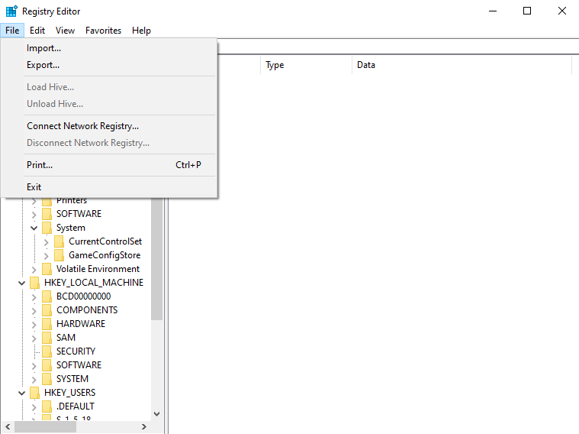Click the horizontal scroll-left arrow

8,427
